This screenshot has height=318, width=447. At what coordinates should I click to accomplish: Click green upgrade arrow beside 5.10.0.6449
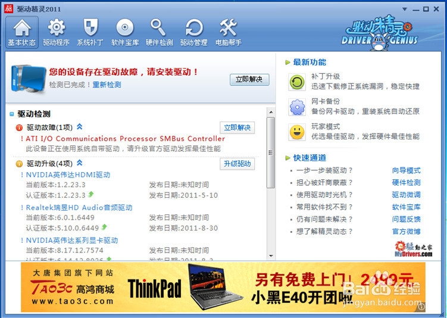click(x=104, y=227)
